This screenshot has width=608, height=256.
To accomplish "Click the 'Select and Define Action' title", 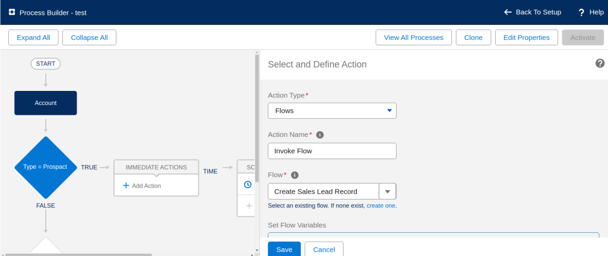I will click(x=317, y=64).
